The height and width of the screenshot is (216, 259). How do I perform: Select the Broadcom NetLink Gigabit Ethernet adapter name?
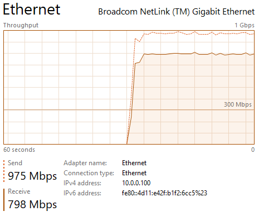coord(177,12)
